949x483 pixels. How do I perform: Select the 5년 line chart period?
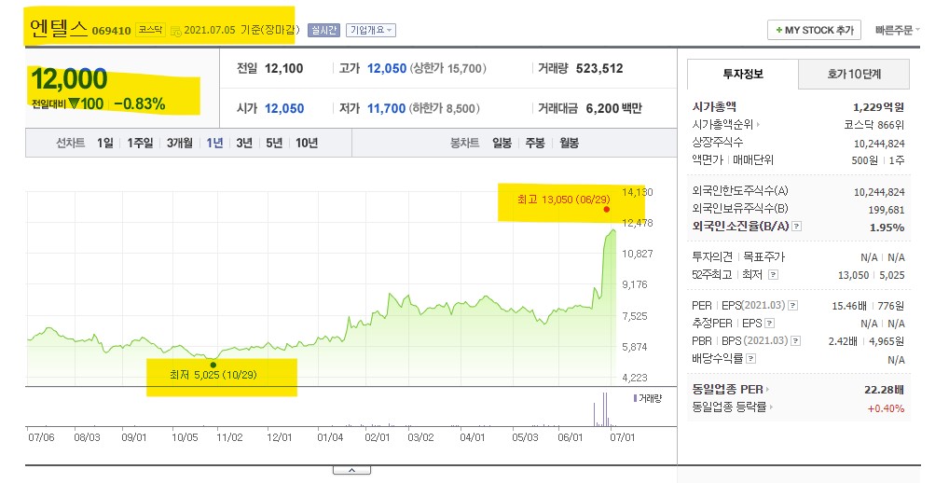pos(274,143)
